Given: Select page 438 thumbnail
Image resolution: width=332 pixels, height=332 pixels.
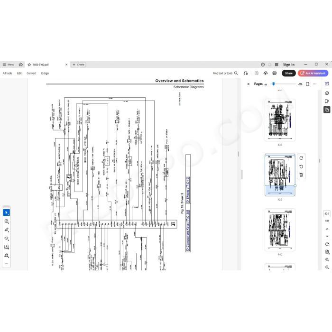Looking at the screenshot, I should point(280,120).
